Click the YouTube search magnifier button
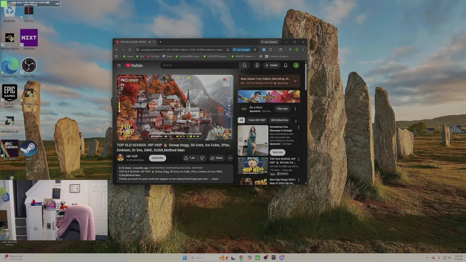 pos(245,65)
